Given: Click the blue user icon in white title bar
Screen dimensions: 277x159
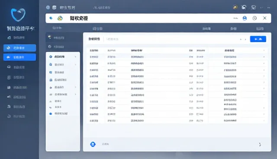Looking at the screenshot, I should pos(245,18).
